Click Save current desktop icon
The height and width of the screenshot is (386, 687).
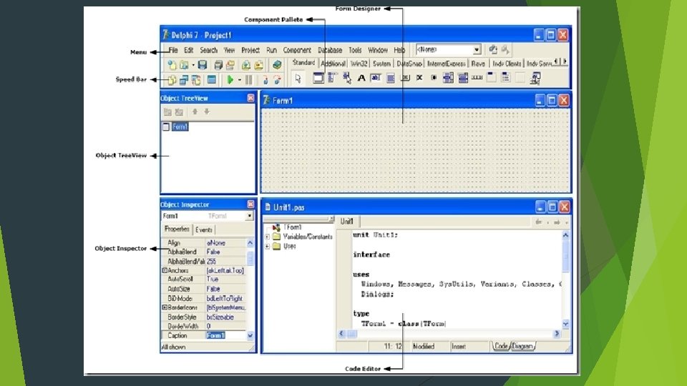click(493, 49)
